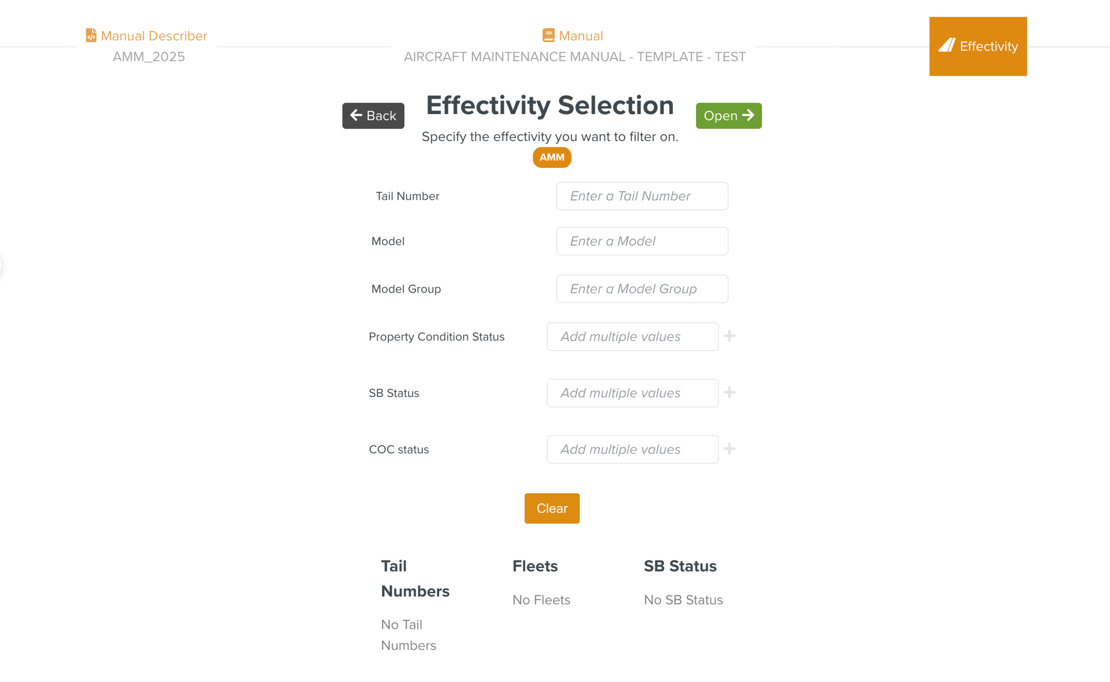Click the Manual Describer document icon

[x=91, y=35]
